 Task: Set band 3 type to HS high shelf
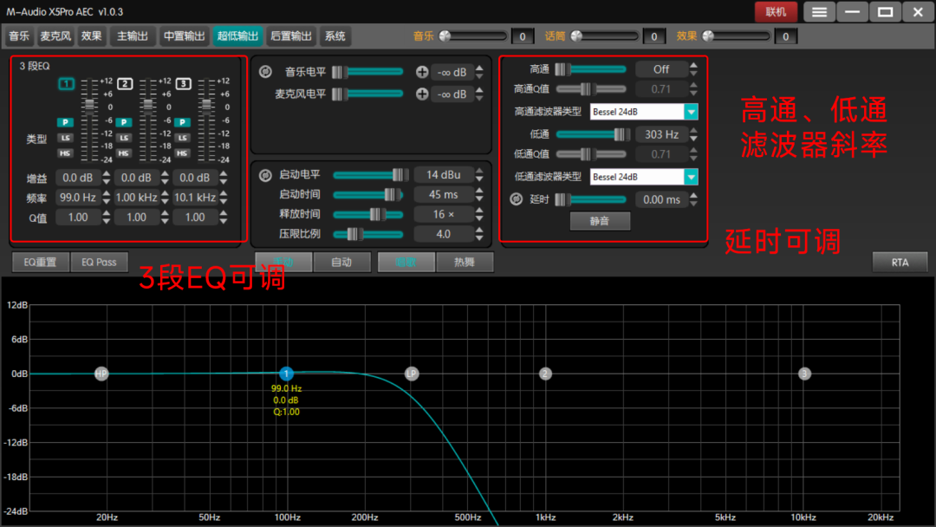tap(182, 153)
